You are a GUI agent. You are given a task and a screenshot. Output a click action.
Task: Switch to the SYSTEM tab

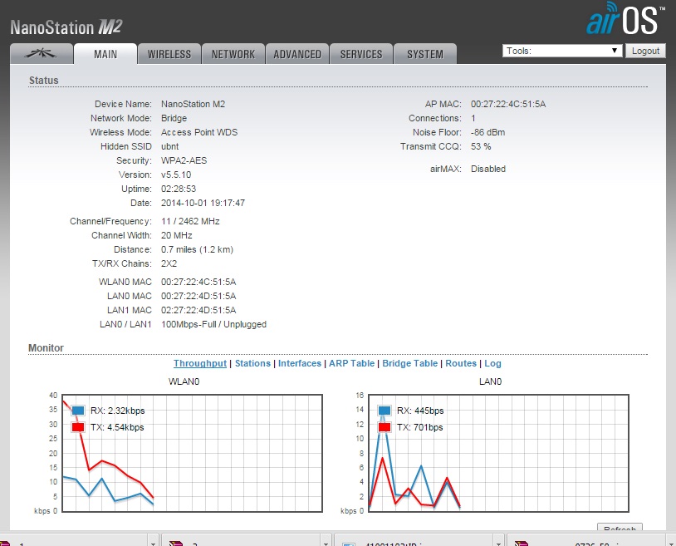[425, 54]
